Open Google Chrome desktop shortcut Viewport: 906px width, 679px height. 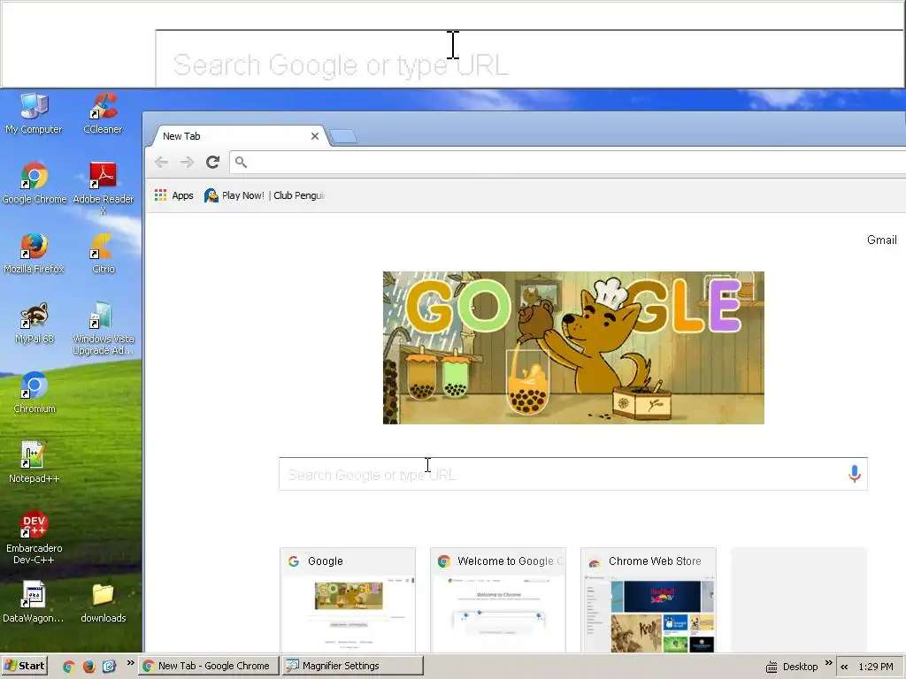click(x=35, y=183)
